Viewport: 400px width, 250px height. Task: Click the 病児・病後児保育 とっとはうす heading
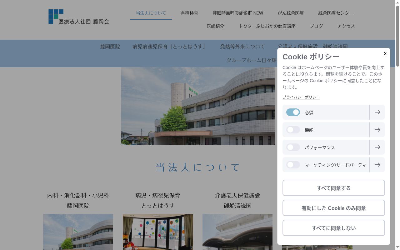pos(158,200)
